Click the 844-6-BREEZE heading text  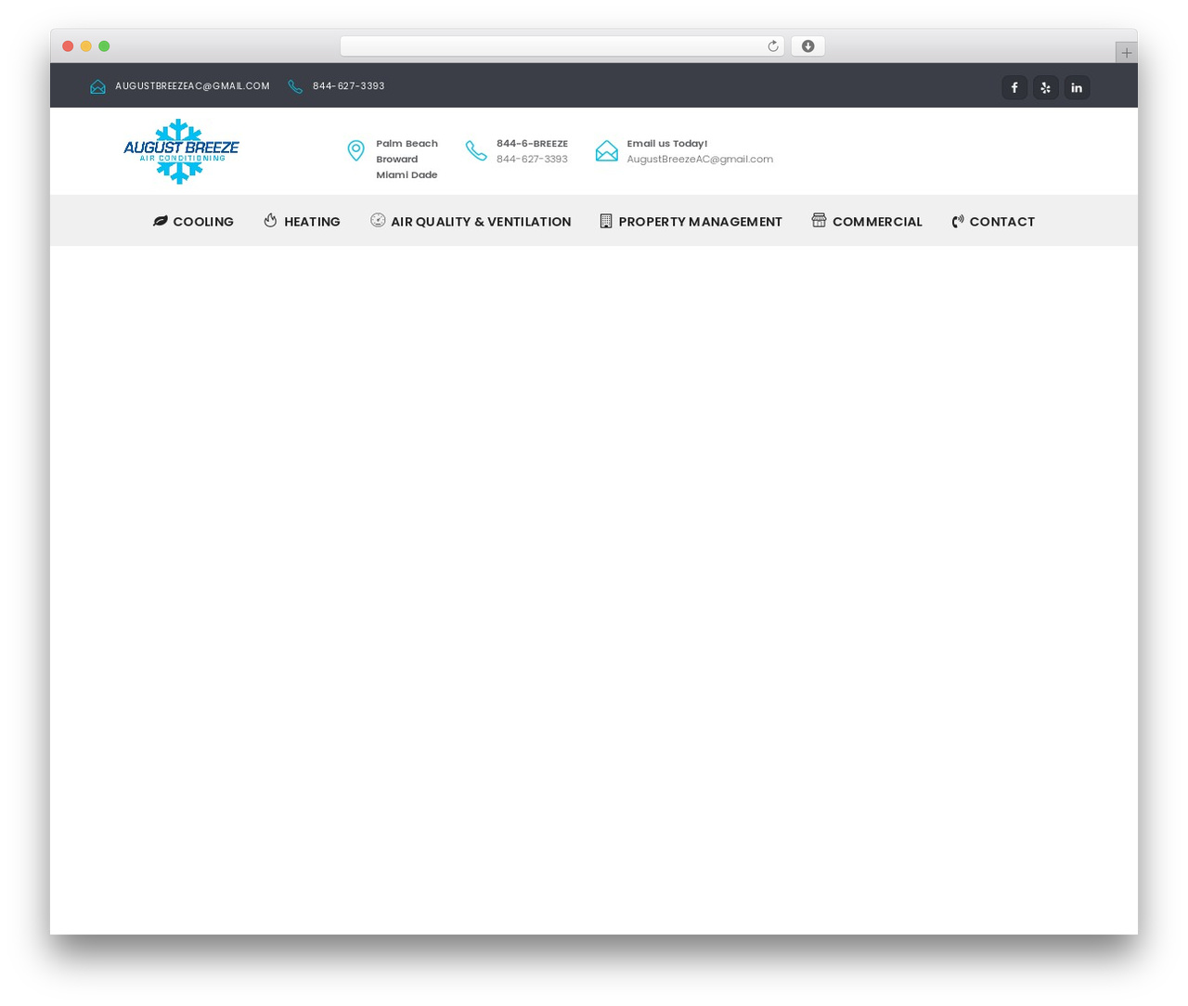point(532,143)
